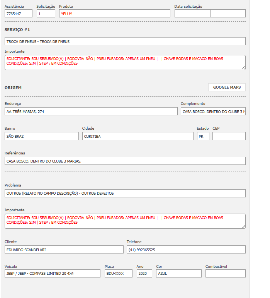Select the Placa field showing BDU-XXXX
The height and width of the screenshot is (298, 270).
(x=118, y=274)
